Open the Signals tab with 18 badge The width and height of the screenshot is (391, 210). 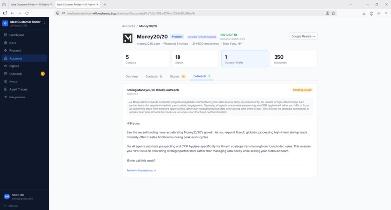(x=178, y=76)
